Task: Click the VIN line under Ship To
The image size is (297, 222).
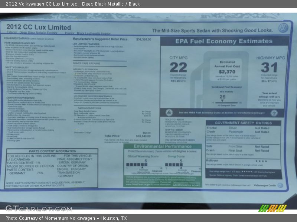Action: pyautogui.click(x=180, y=140)
